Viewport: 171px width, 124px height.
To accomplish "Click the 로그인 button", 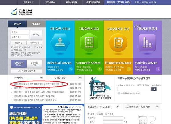I will 36,35.
